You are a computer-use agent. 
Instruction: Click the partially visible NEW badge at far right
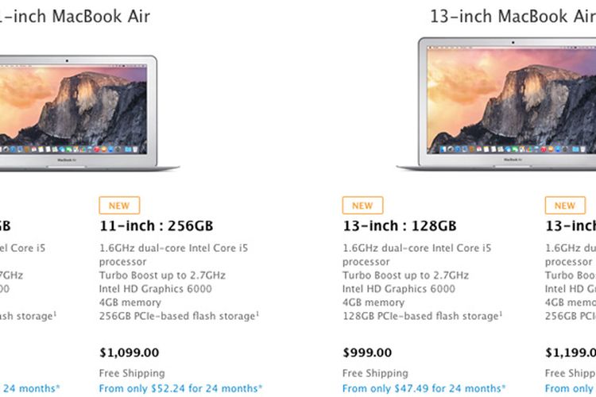(565, 205)
